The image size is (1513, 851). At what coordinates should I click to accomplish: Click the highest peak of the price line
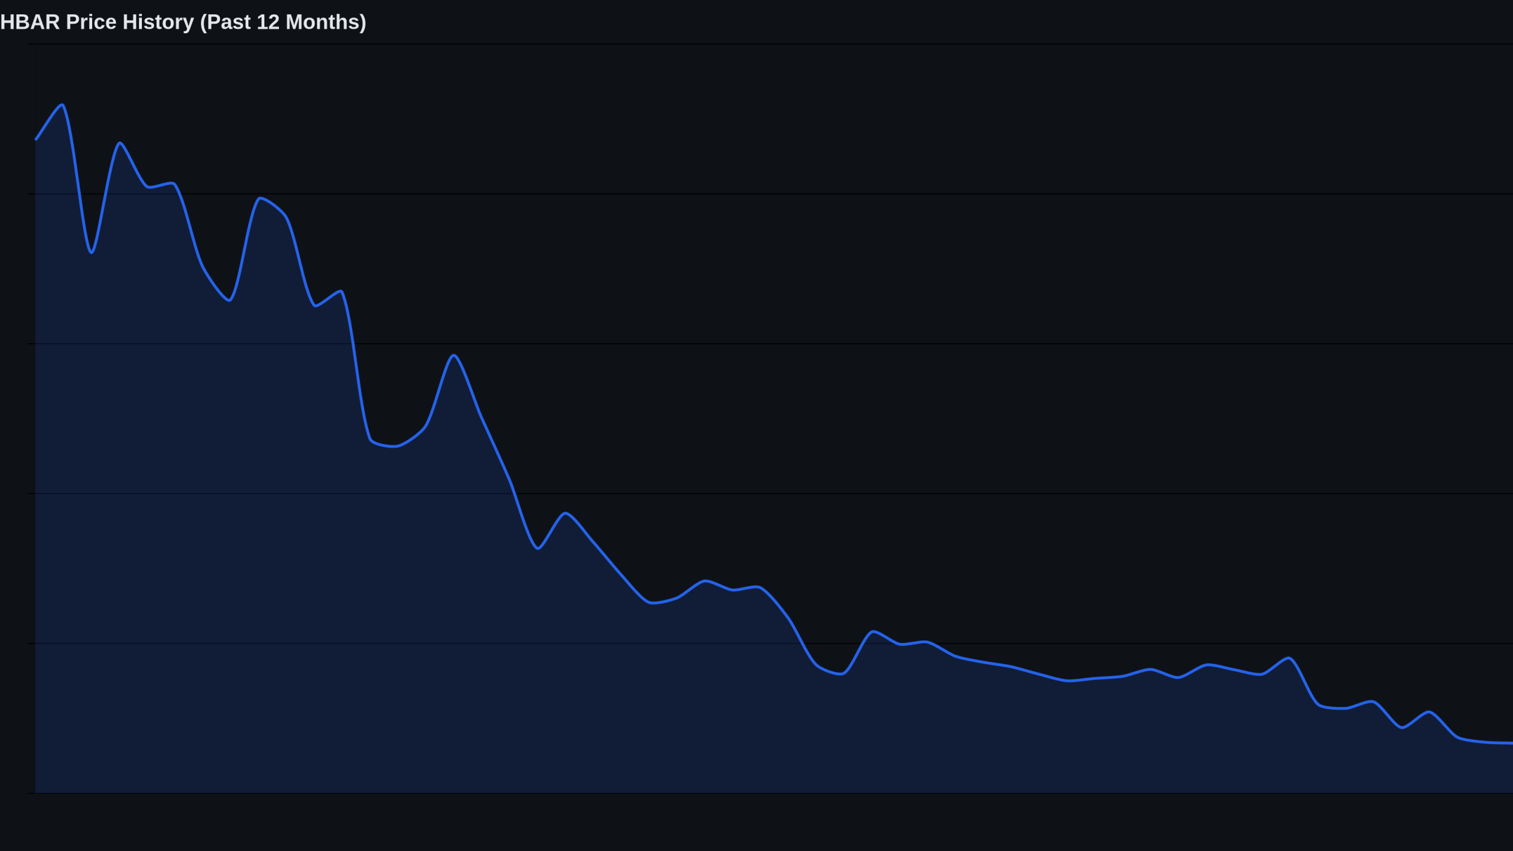coord(62,105)
